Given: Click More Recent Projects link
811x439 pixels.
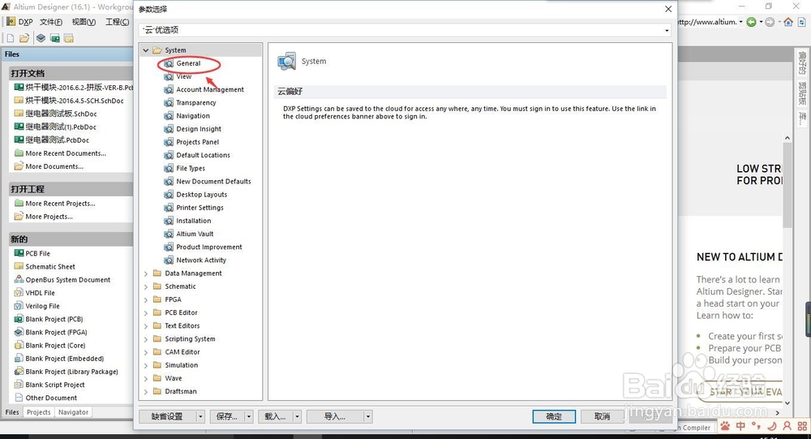Looking at the screenshot, I should (x=60, y=204).
